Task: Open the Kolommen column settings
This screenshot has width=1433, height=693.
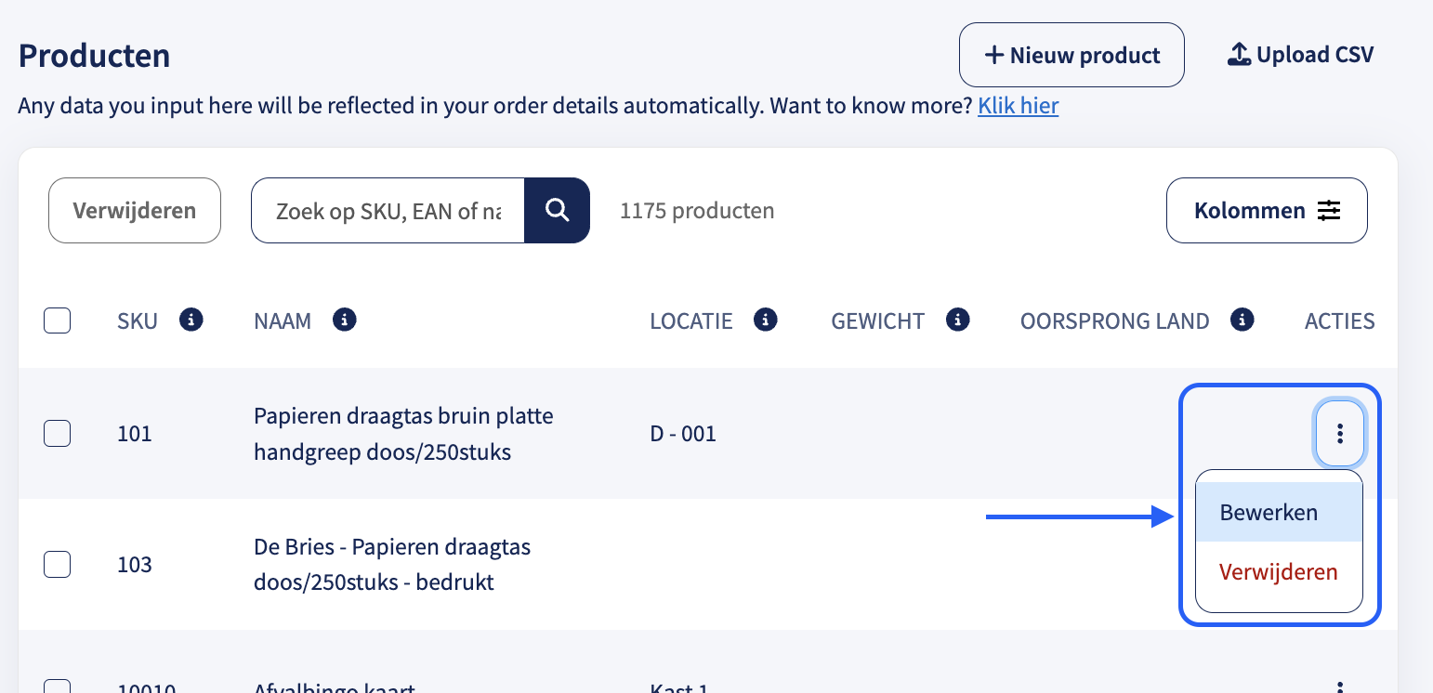Action: [x=1267, y=211]
